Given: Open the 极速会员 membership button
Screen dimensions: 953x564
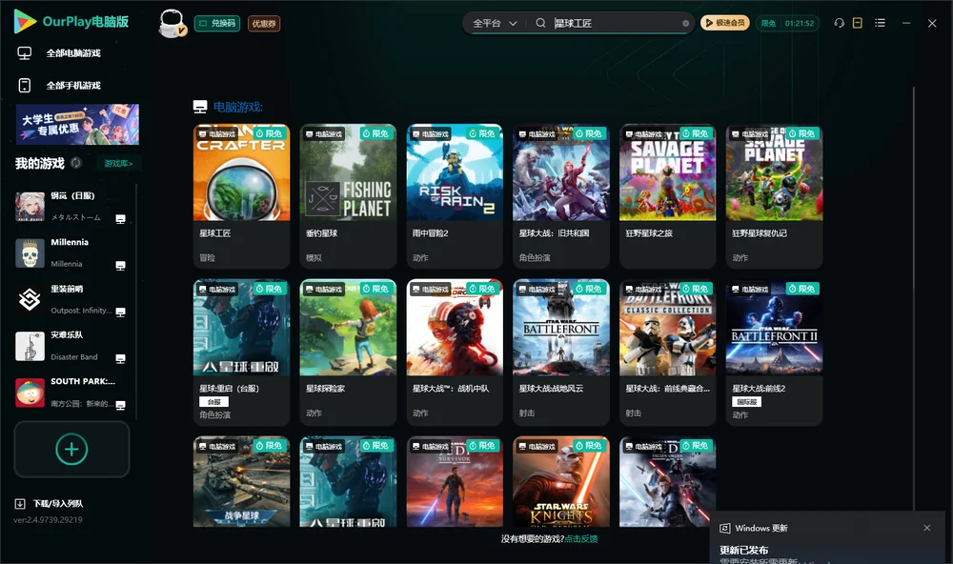Looking at the screenshot, I should [x=725, y=23].
